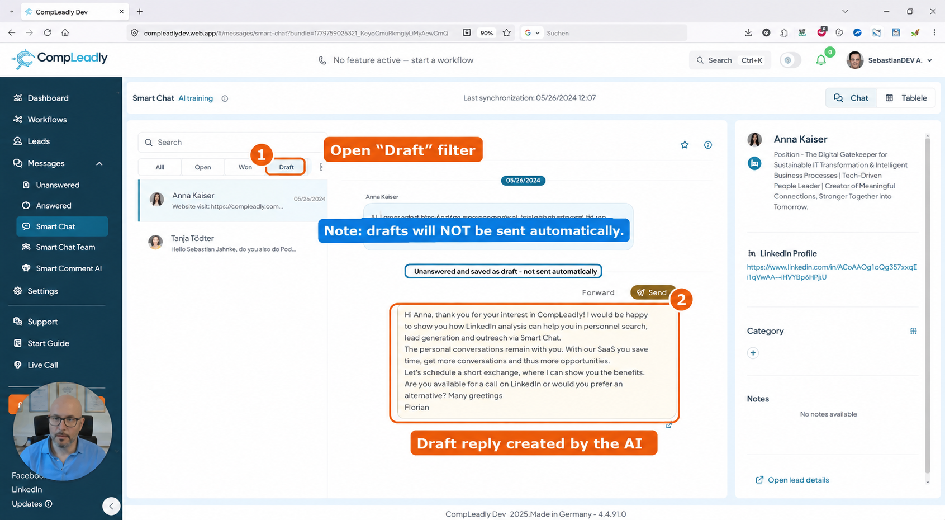Open the Dashboard sidebar item
The height and width of the screenshot is (520, 945).
pyautogui.click(x=48, y=98)
